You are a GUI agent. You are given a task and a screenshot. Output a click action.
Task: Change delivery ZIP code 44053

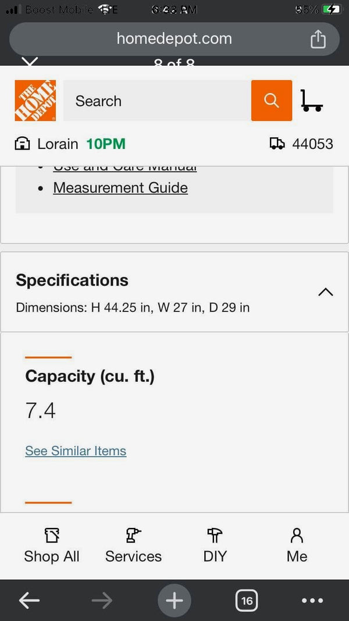312,144
